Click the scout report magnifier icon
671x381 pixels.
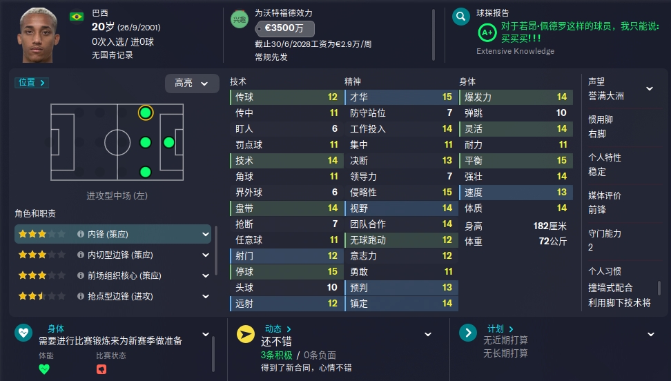[461, 17]
